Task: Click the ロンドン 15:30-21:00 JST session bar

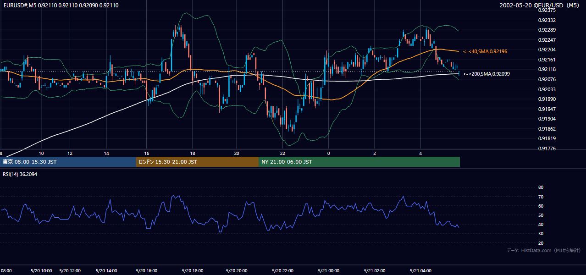Action: (197, 162)
